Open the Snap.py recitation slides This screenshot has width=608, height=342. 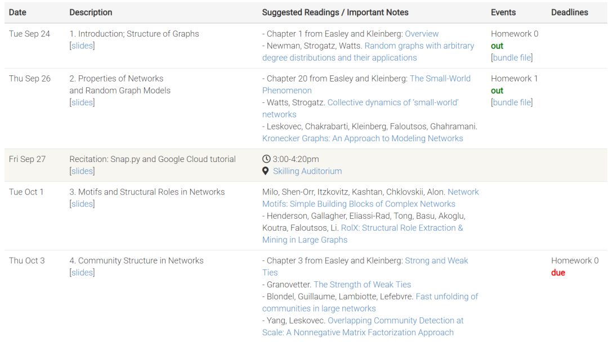[x=82, y=171]
